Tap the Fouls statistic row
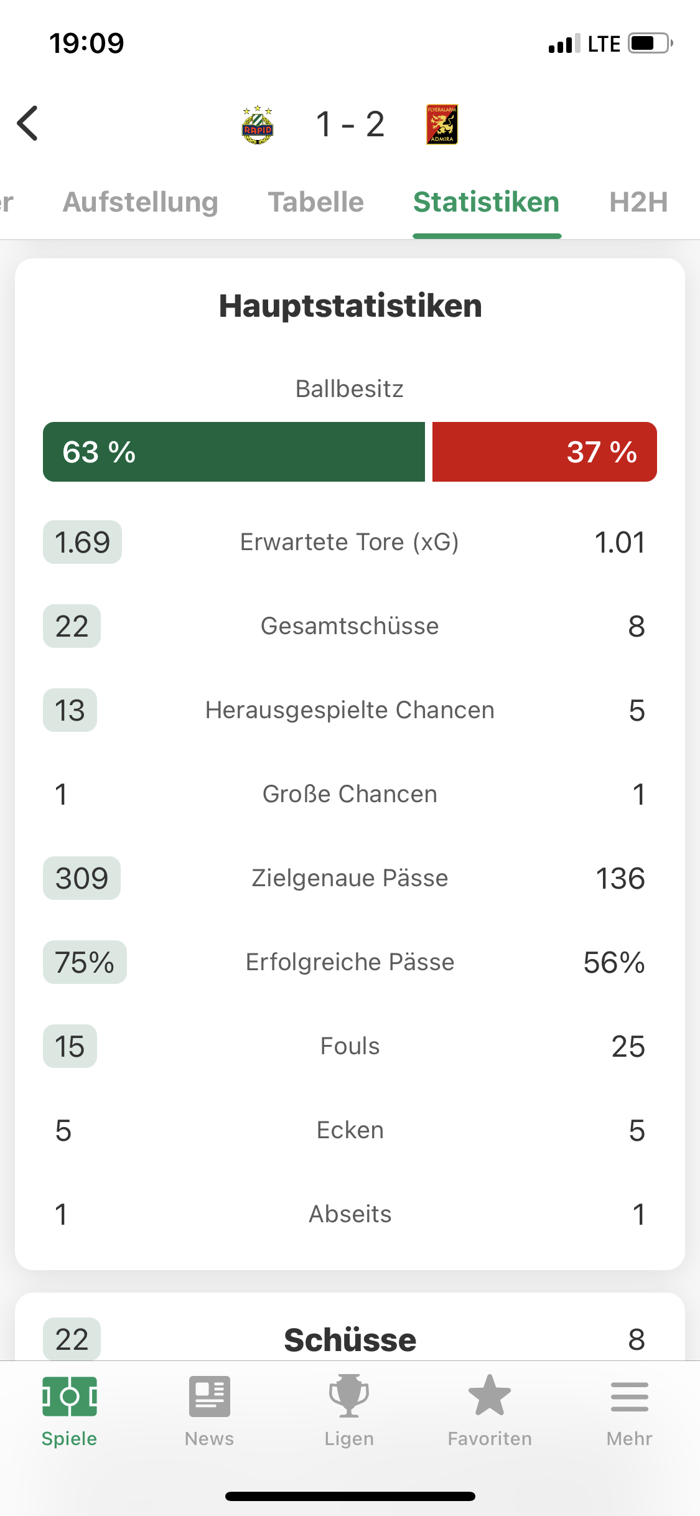 [x=350, y=1046]
